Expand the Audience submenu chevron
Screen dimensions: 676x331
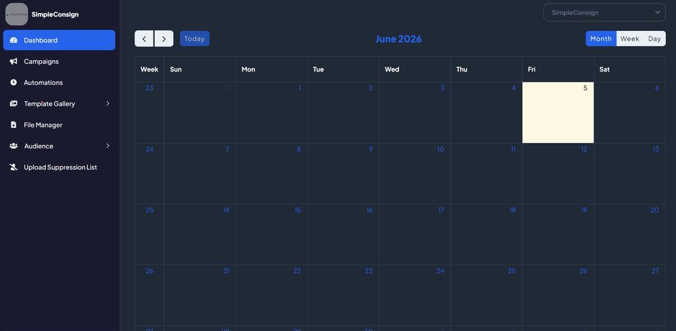(x=107, y=146)
